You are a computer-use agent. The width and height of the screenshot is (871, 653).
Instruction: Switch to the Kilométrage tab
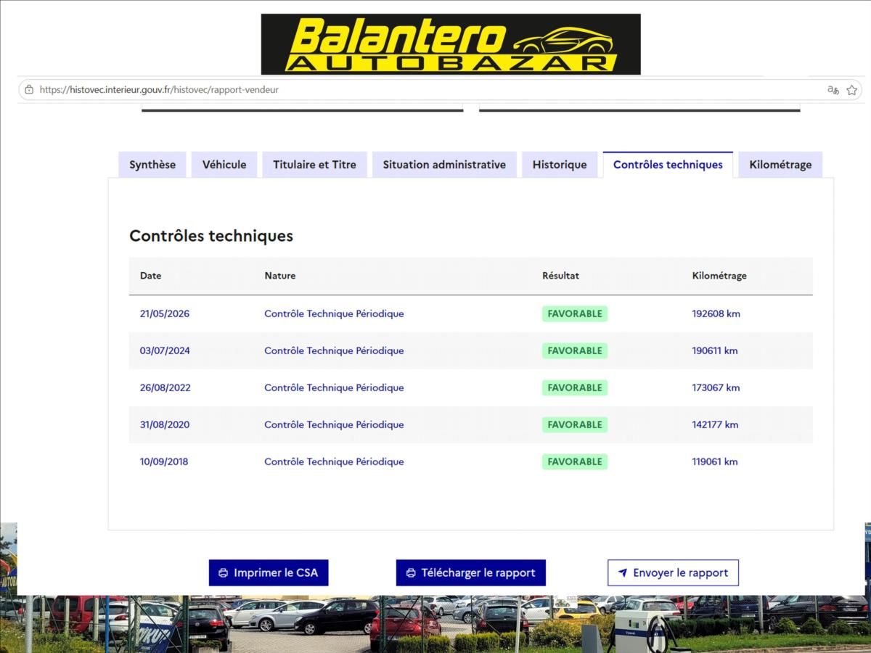click(x=780, y=165)
